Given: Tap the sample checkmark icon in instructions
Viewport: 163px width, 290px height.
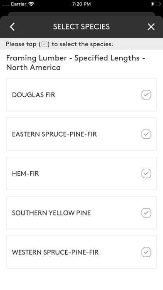Looking at the screenshot, I should click(x=44, y=44).
